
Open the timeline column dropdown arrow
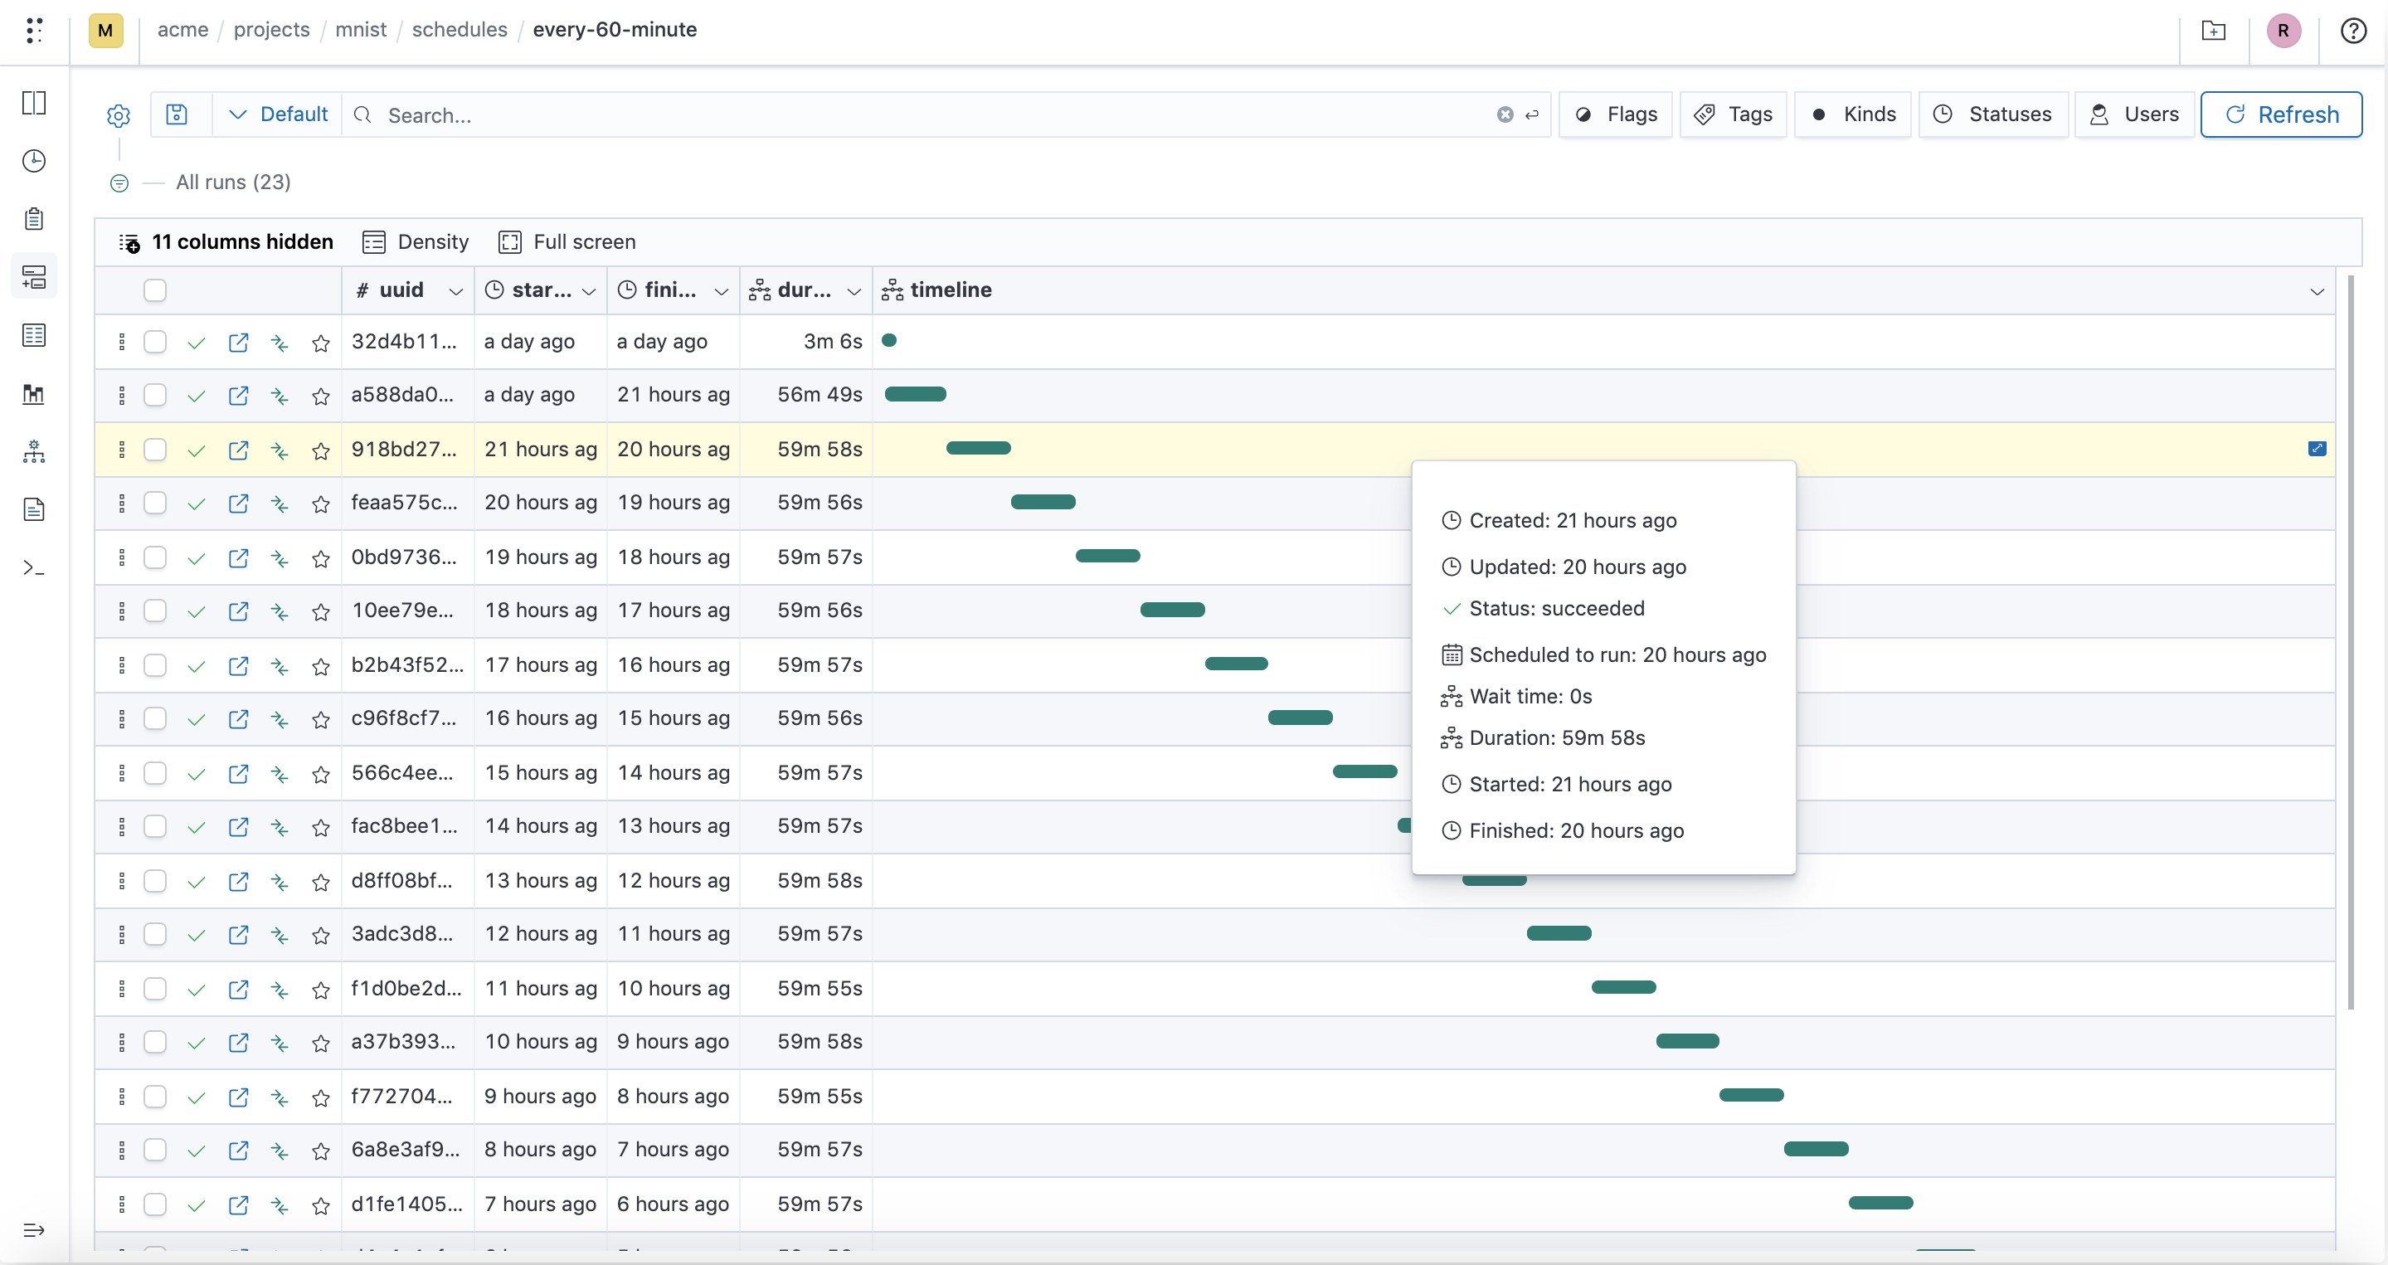tap(2317, 291)
